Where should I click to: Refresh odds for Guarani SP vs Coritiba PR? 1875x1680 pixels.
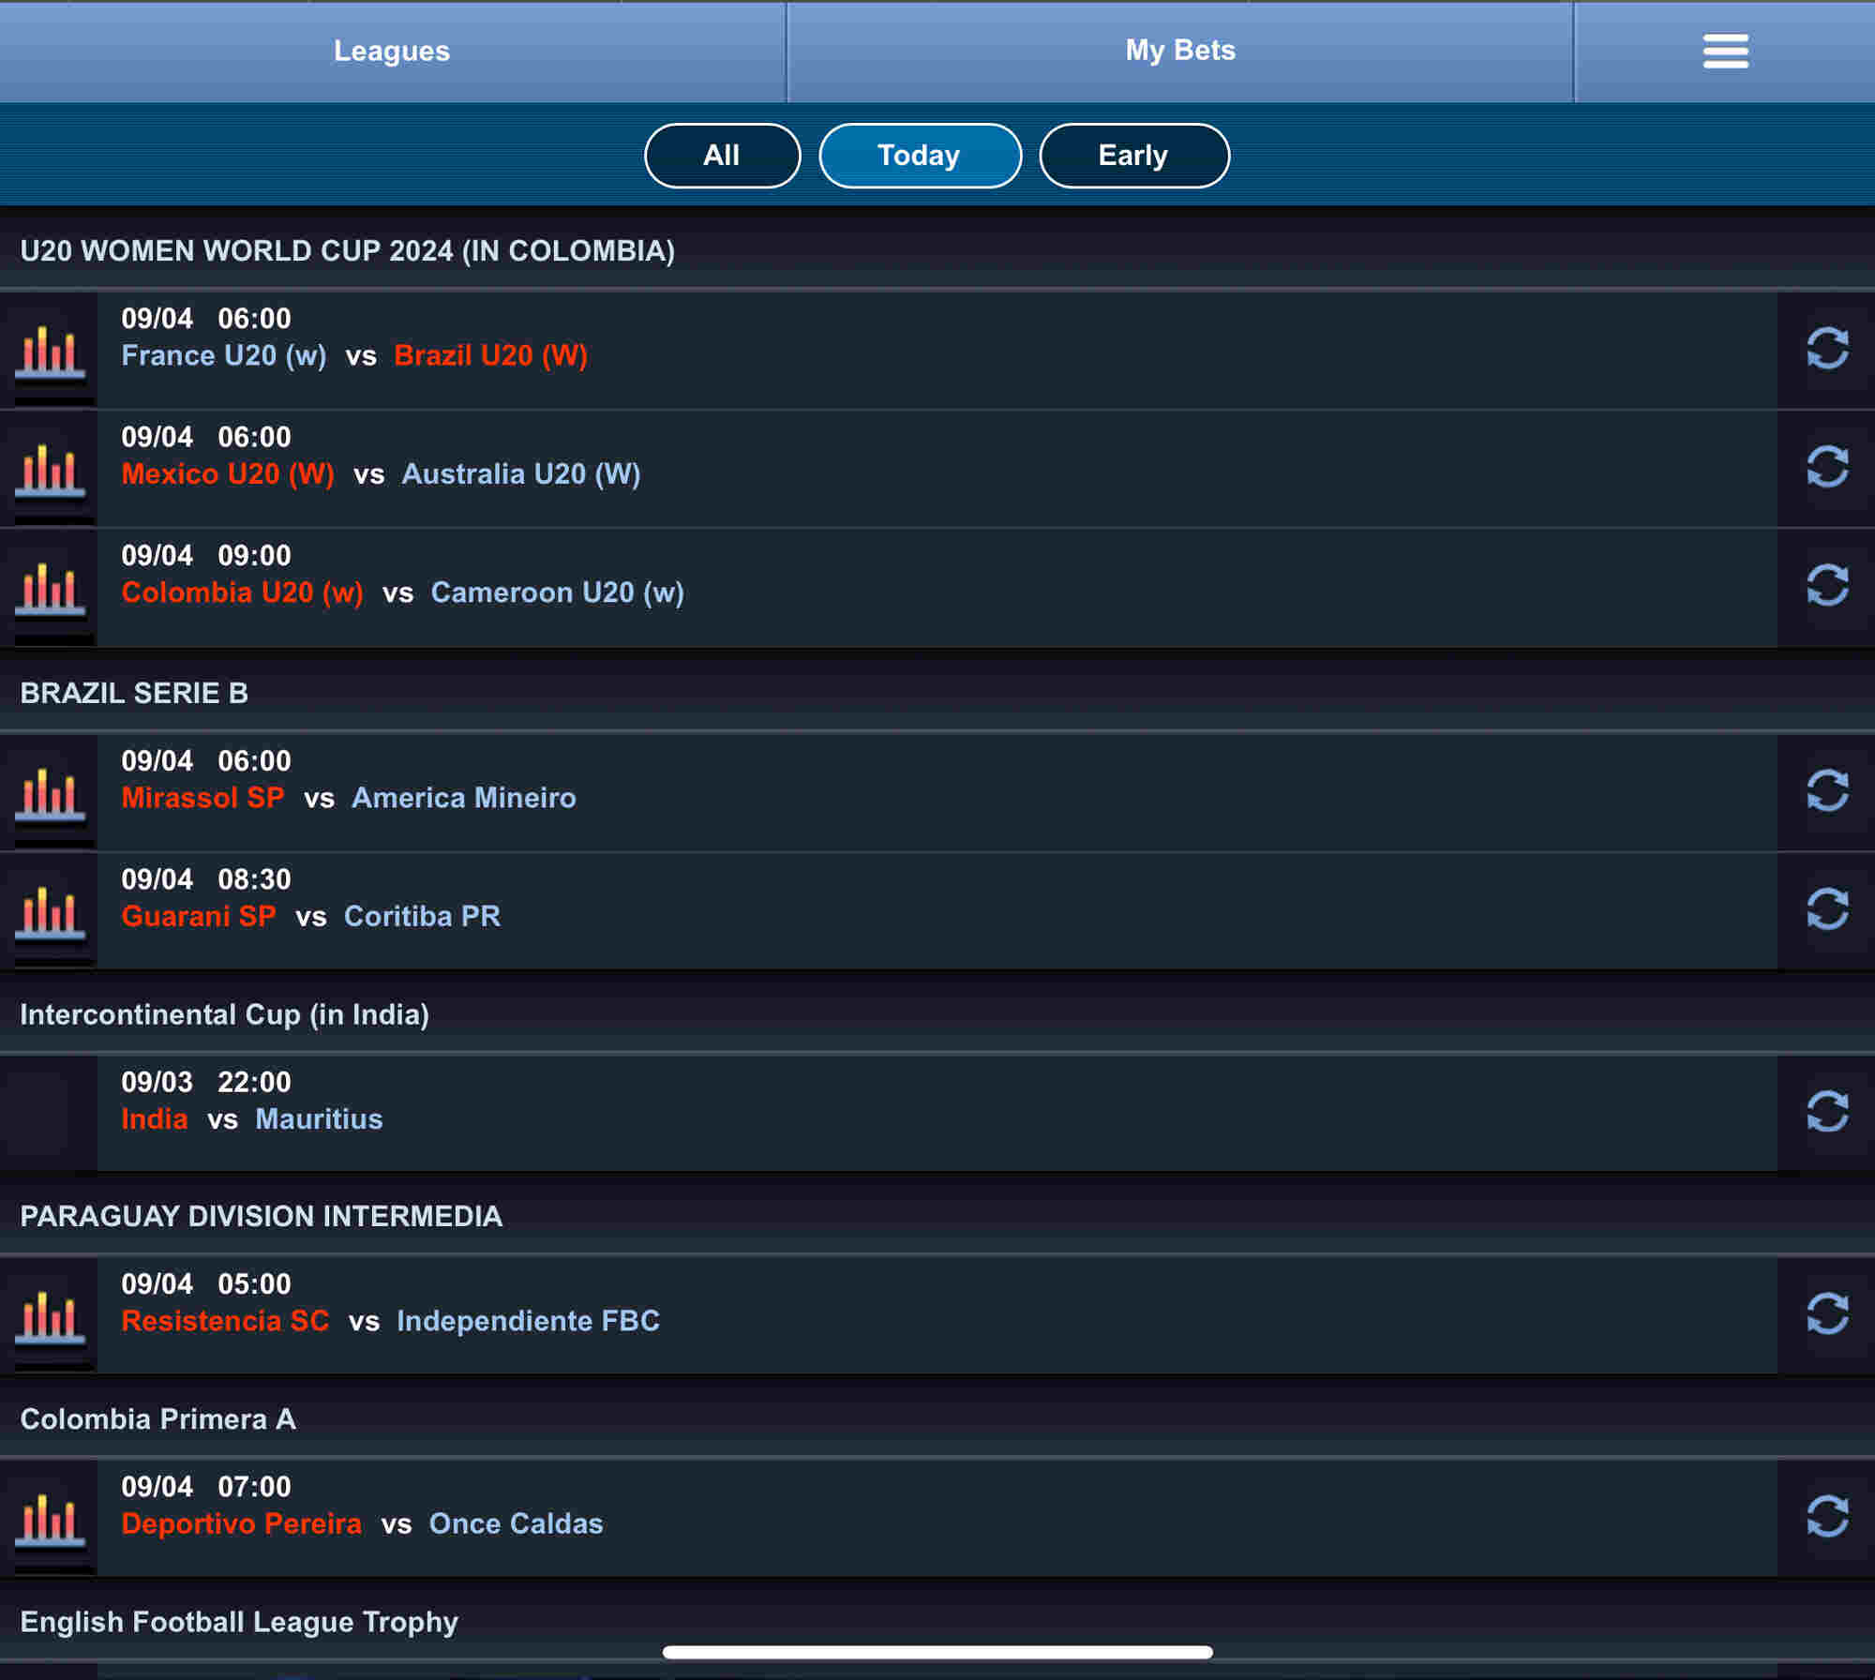[1827, 909]
